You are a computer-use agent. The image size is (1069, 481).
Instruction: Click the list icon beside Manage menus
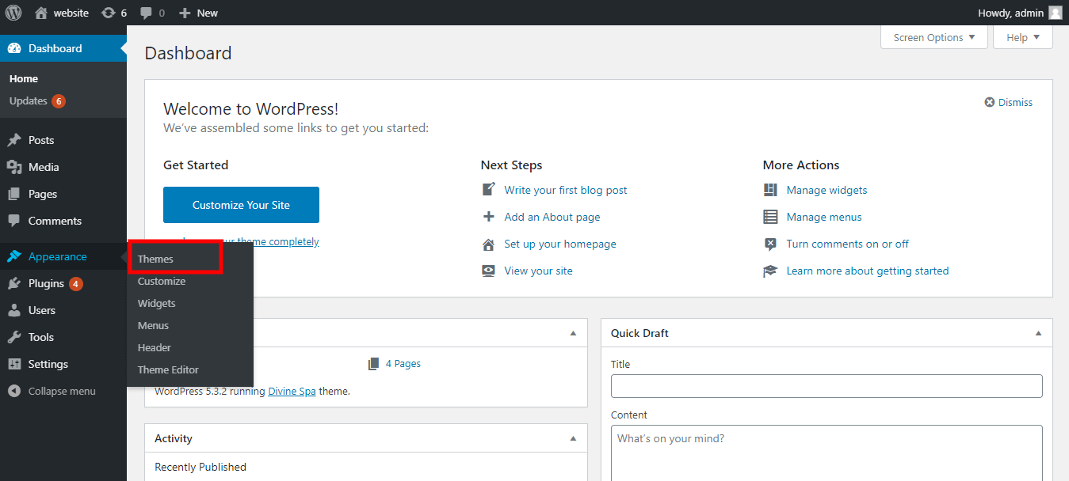click(770, 217)
